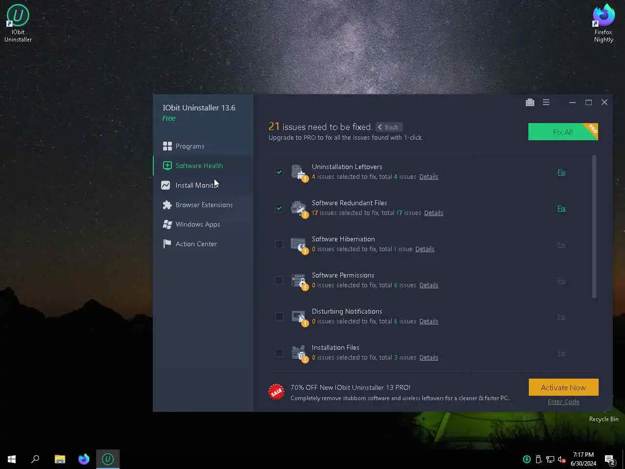Click the red SALE badge icon
Screen dimensions: 625x469
click(x=276, y=391)
